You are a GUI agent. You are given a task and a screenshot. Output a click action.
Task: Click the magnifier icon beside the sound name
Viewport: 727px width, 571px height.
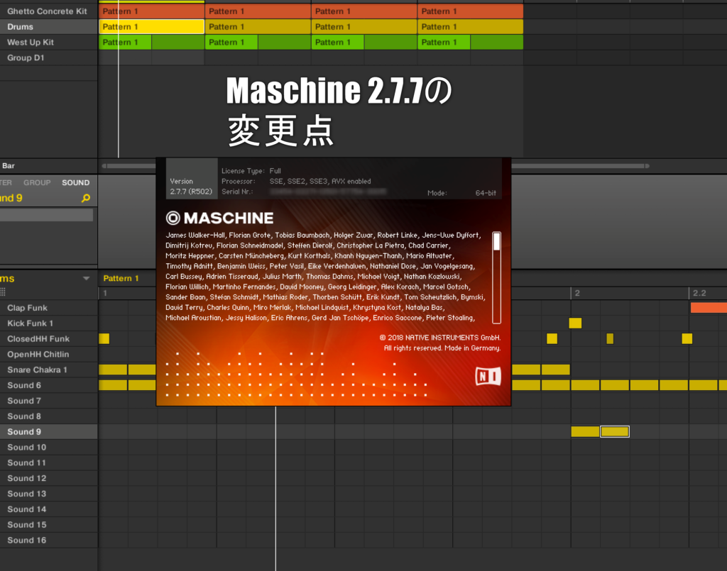pos(86,199)
